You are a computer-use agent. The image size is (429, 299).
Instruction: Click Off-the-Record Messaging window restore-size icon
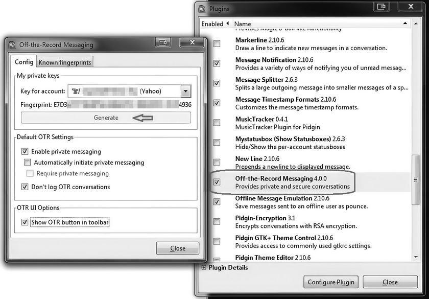pyautogui.click(x=163, y=42)
